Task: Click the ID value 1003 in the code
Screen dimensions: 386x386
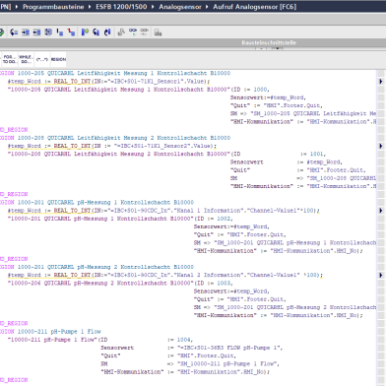Action: click(224, 284)
